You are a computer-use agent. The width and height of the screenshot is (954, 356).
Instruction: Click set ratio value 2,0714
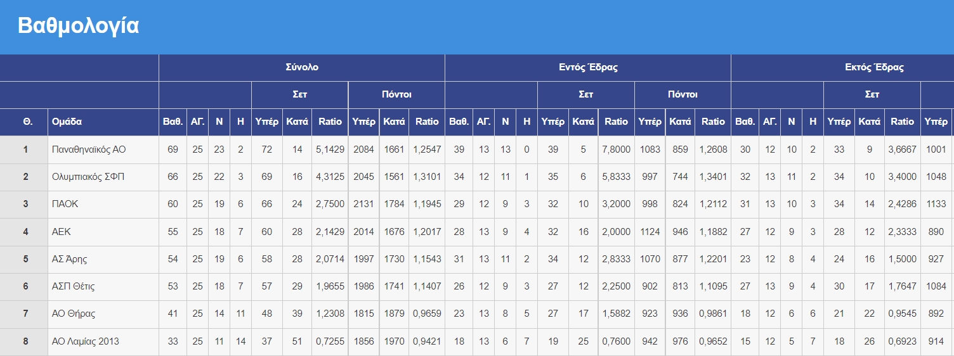[330, 259]
